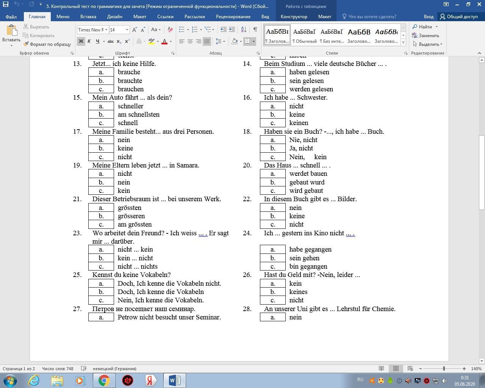Image resolution: width=485 pixels, height=388 pixels.
Task: Open ribbon display options icon
Action: (x=446, y=5)
